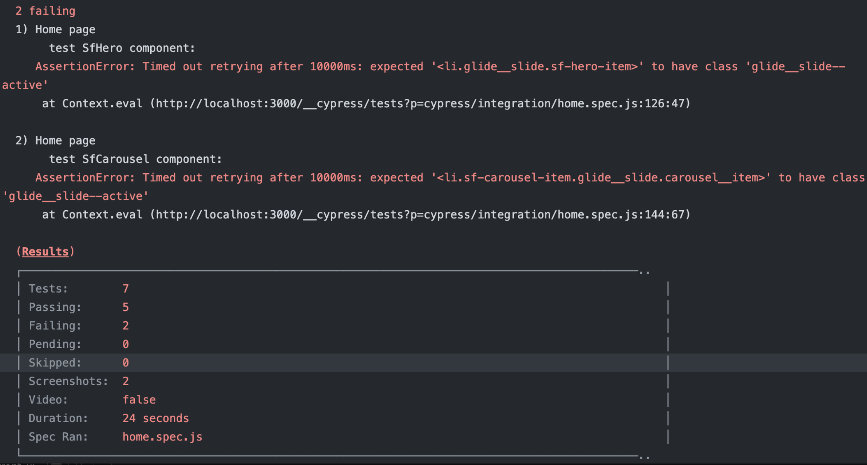Screen dimensions: 867x465
Task: Click the Passing count value 5
Action: click(x=126, y=307)
